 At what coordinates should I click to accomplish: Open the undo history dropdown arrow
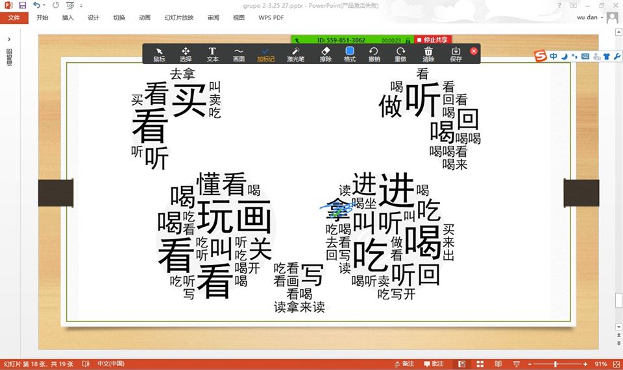click(x=44, y=5)
